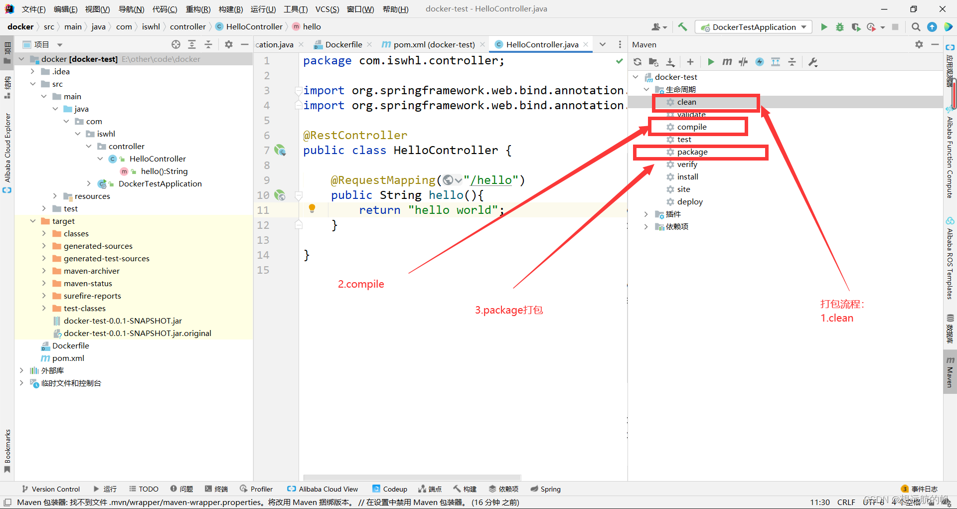957x509 pixels.
Task: Select Maven package lifecycle phase
Action: point(692,152)
